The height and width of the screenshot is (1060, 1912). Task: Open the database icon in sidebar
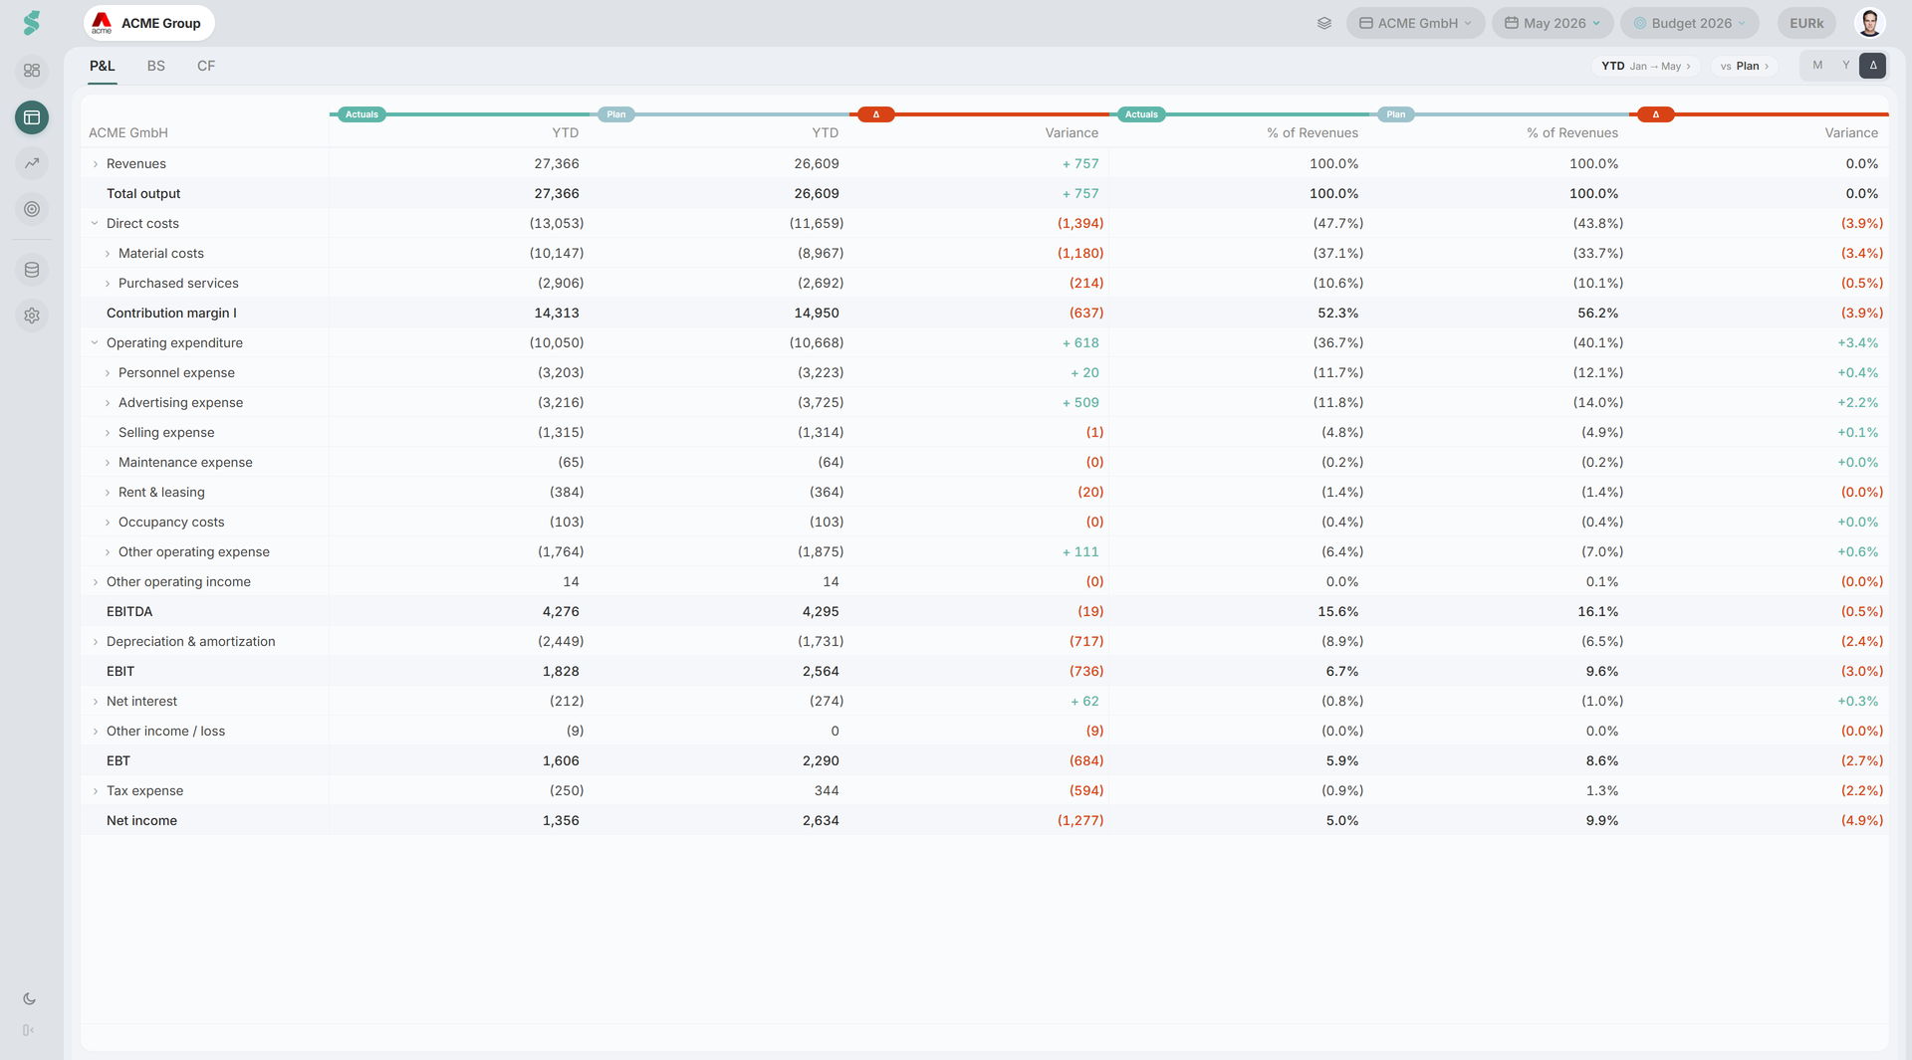point(32,270)
